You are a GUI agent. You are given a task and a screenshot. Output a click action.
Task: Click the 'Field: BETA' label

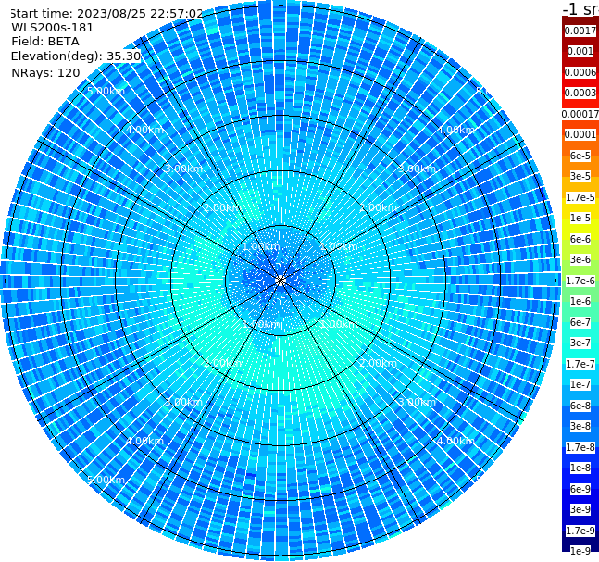pos(45,42)
